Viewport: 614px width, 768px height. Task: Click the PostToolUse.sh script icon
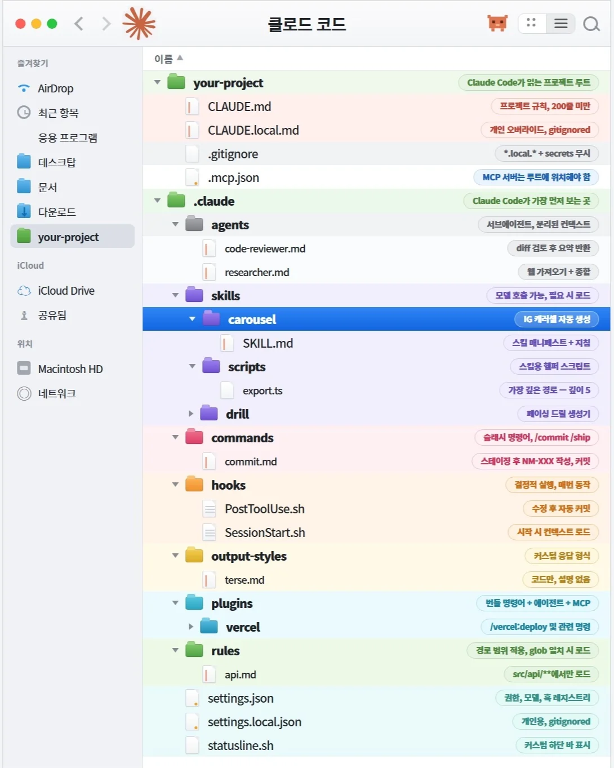click(209, 509)
